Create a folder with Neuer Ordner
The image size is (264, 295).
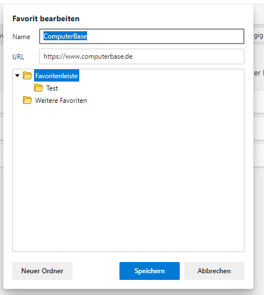pos(42,271)
